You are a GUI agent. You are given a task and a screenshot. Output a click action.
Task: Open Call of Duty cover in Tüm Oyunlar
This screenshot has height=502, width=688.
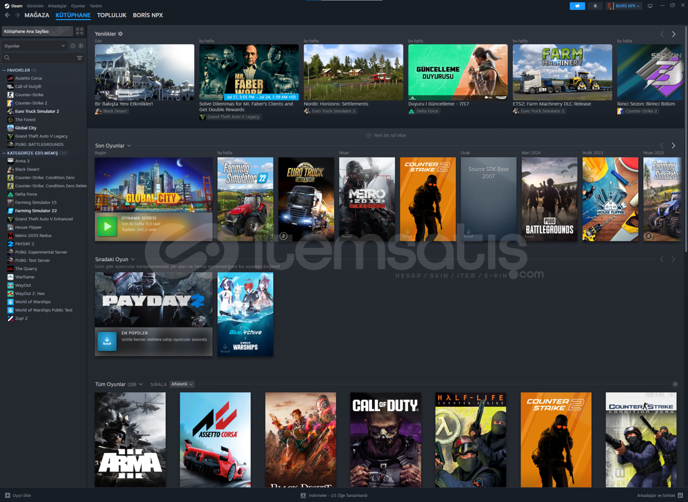coord(386,440)
